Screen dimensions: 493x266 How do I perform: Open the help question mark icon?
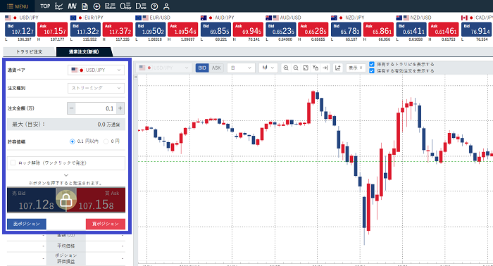click(154, 6)
